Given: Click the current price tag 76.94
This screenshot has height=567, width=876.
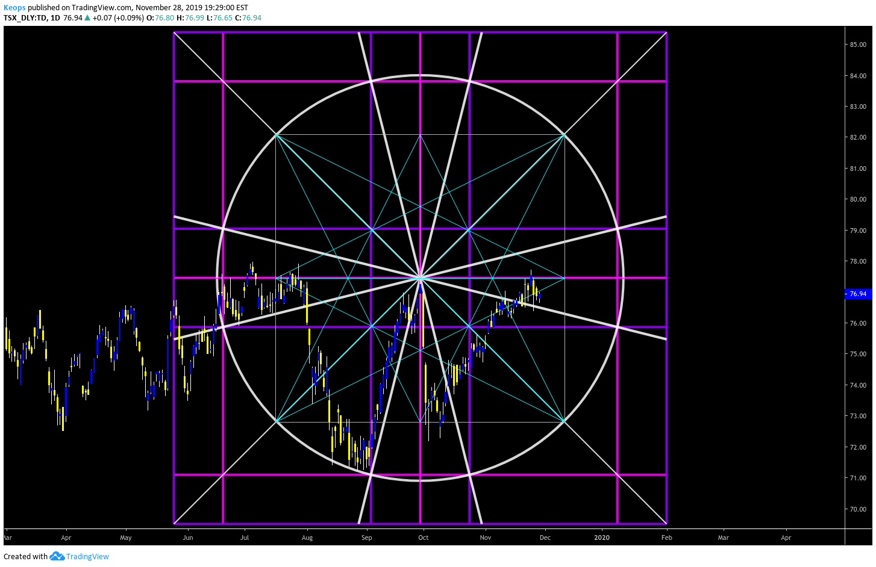Looking at the screenshot, I should [x=858, y=294].
